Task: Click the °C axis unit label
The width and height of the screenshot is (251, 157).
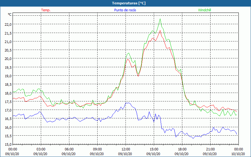Action: 10,14
